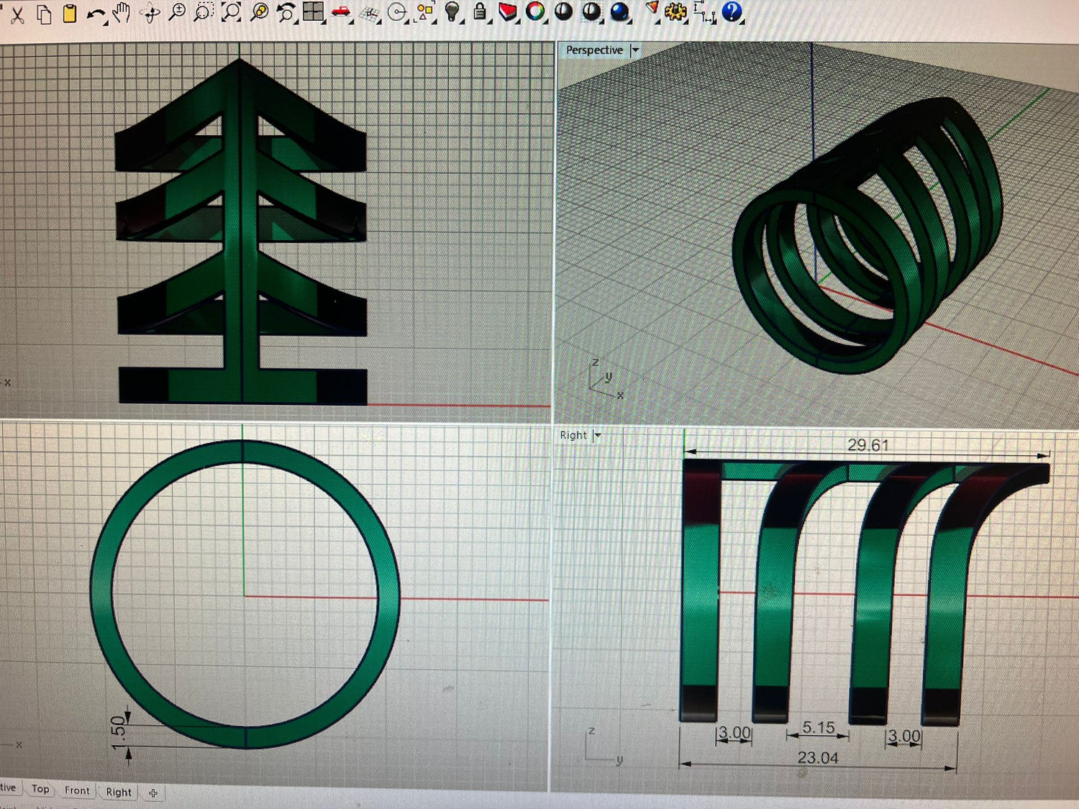
Task: Open Options with the gear icon
Action: 675,12
